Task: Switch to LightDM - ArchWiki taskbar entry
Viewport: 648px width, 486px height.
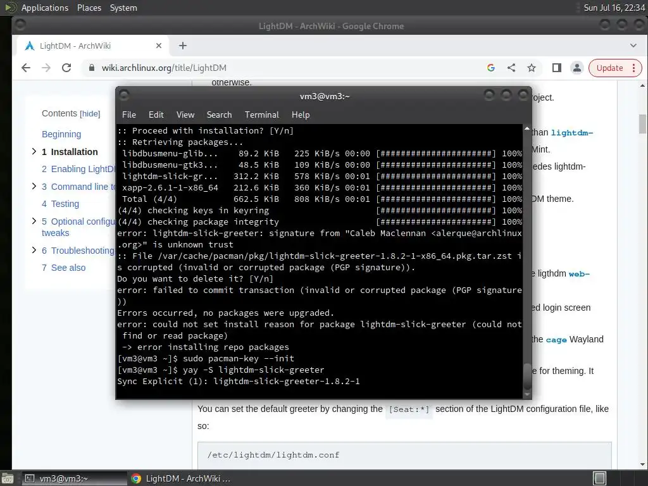Action: [182, 478]
